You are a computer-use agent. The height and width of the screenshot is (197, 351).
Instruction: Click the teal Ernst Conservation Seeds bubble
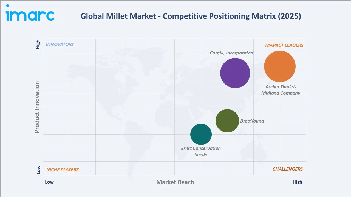click(x=201, y=134)
